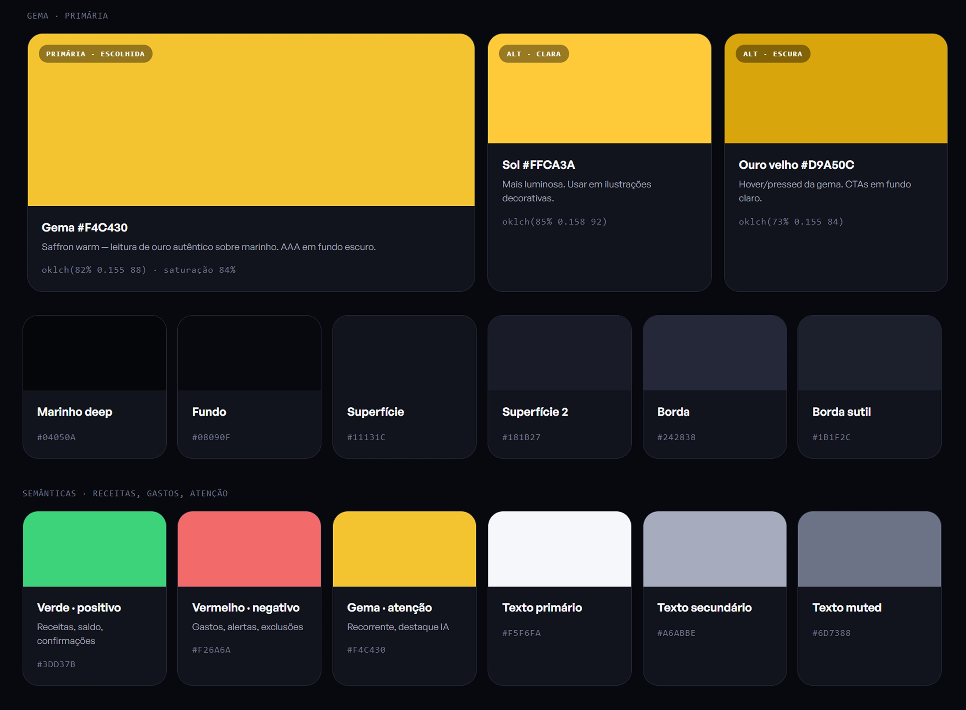The image size is (966, 710).
Task: Click 'Hover/pressed da gema' description text
Action: 825,191
